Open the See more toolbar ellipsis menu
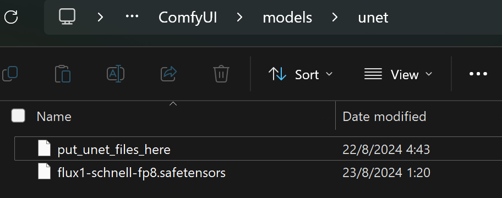Screen dimensions: 502x198 point(478,74)
